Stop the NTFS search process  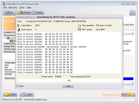(68, 86)
